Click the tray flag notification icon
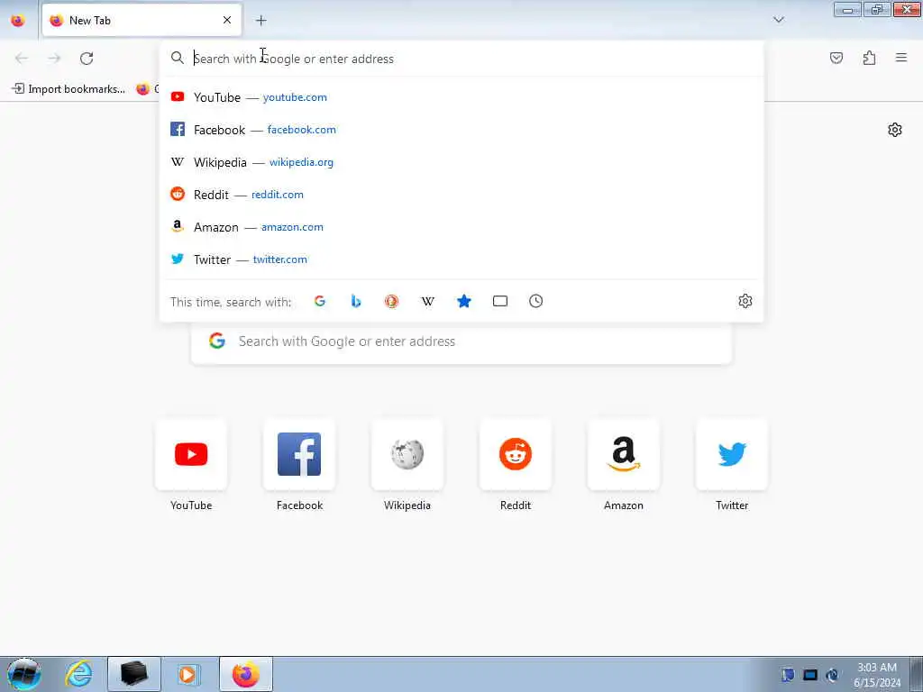Image resolution: width=923 pixels, height=692 pixels. click(x=788, y=675)
